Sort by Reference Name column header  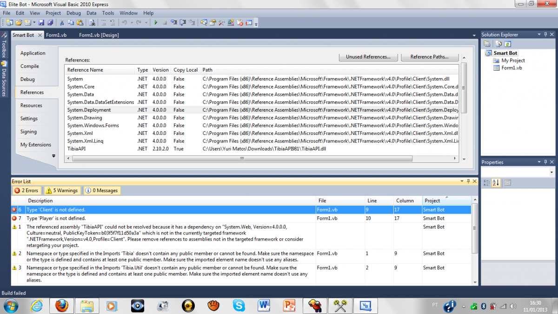coord(100,70)
